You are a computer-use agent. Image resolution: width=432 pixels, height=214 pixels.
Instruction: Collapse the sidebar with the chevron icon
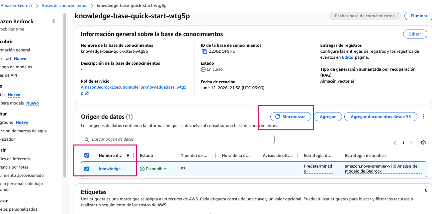[x=54, y=21]
